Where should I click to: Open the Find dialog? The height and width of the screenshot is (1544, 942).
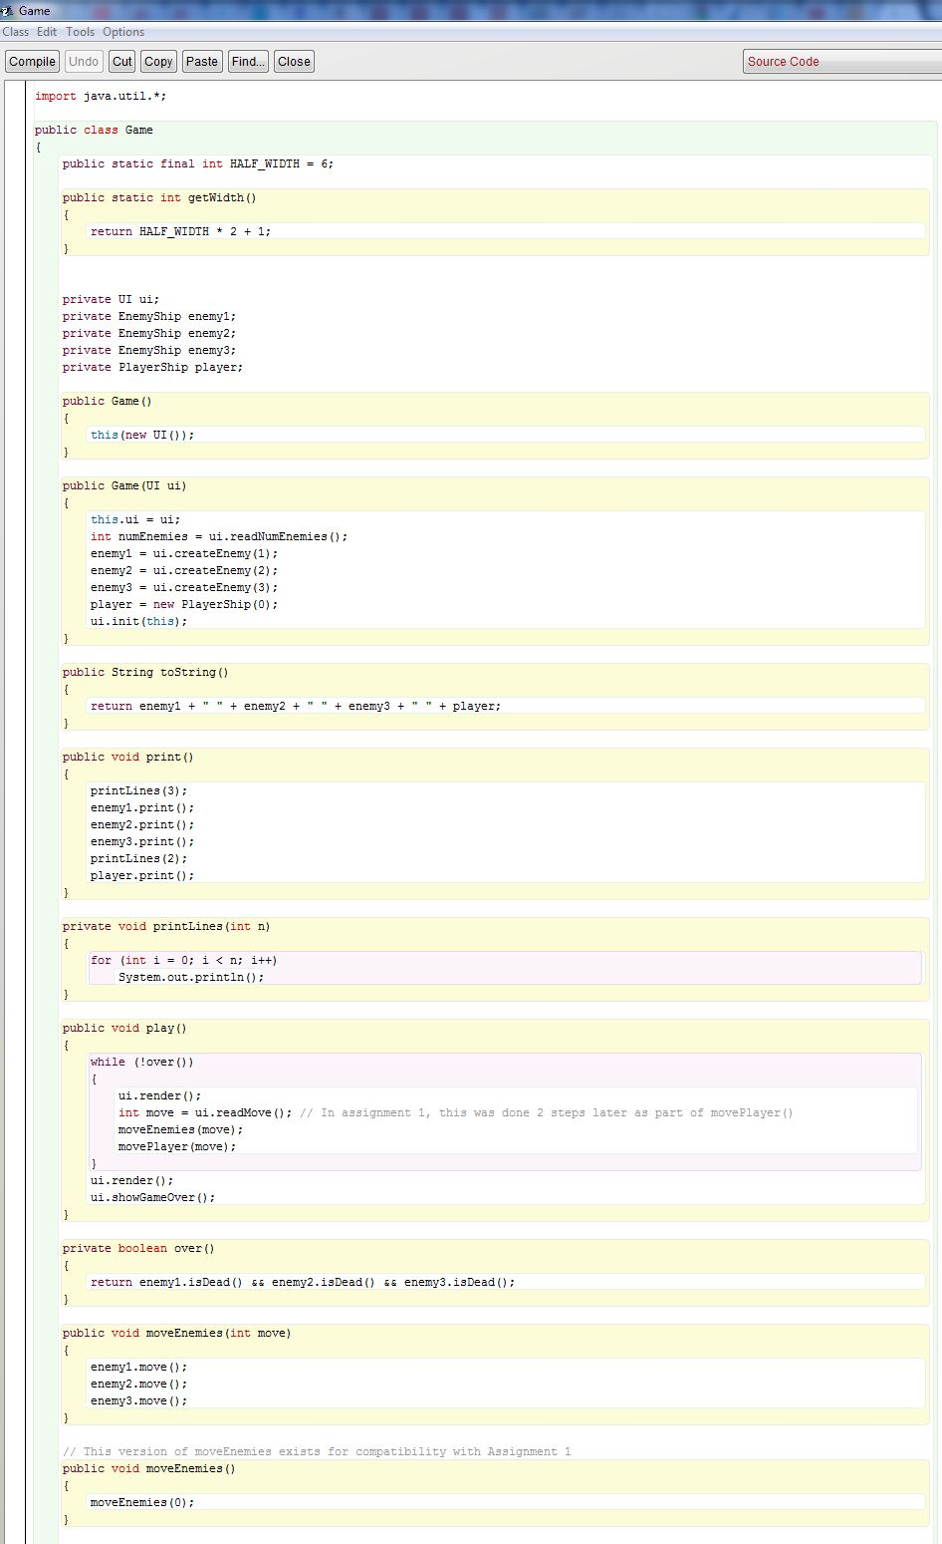247,61
